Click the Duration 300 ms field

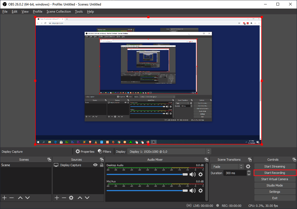[235, 173]
